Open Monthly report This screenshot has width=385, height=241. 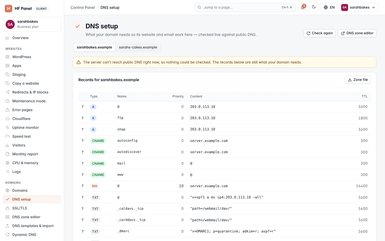tap(32, 154)
